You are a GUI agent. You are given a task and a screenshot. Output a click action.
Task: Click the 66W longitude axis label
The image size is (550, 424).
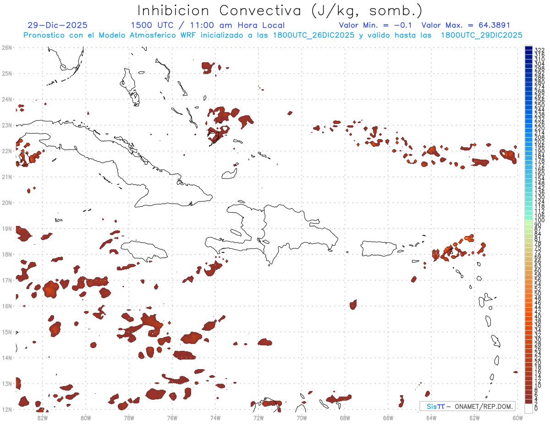(388, 417)
